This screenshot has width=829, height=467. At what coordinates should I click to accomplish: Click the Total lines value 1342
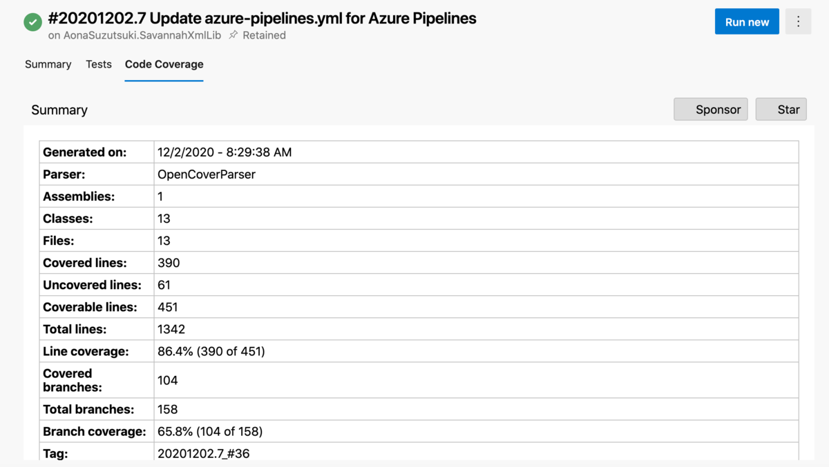171,329
